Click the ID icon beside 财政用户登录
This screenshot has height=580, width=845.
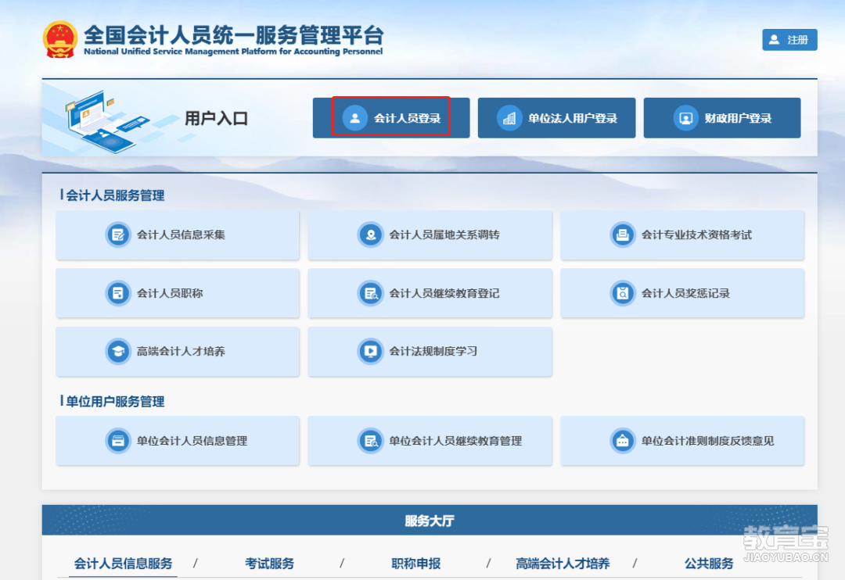685,118
